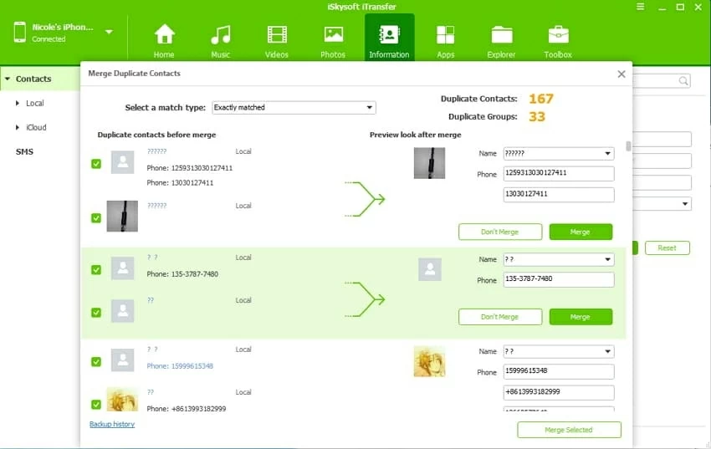Click the merge dialog vertical scrollbar

click(628, 147)
